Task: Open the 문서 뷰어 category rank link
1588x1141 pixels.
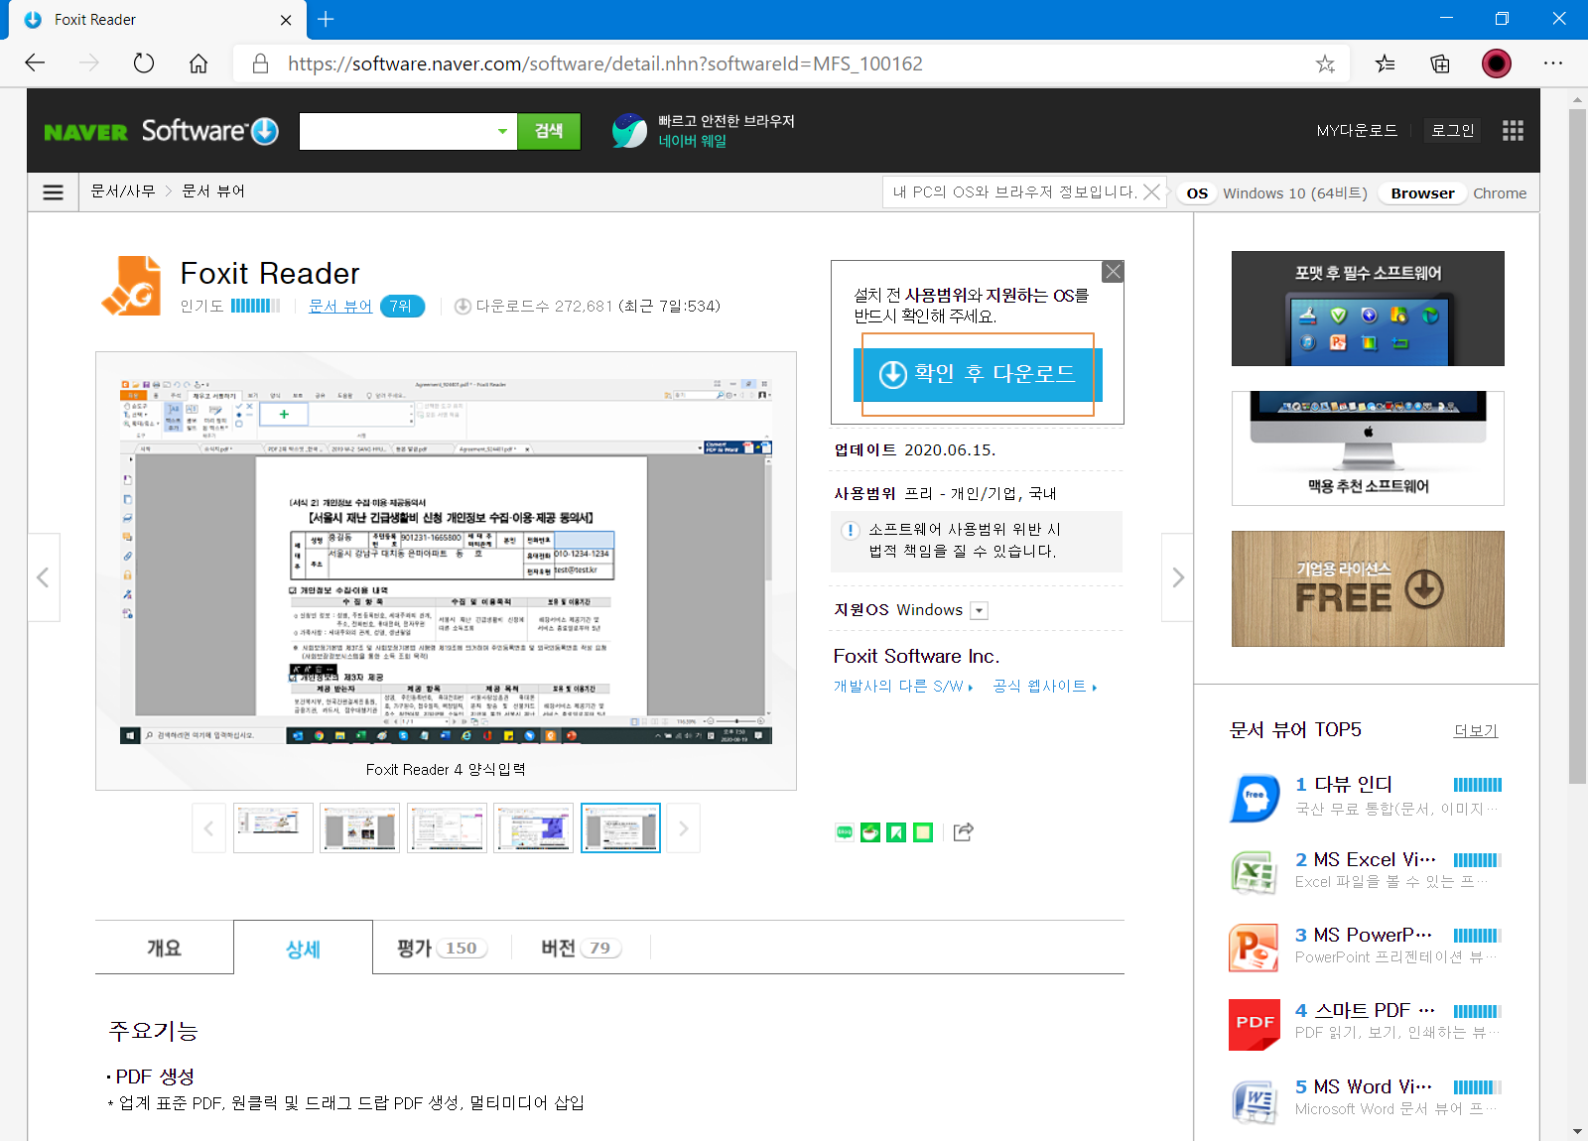Action: click(x=340, y=307)
